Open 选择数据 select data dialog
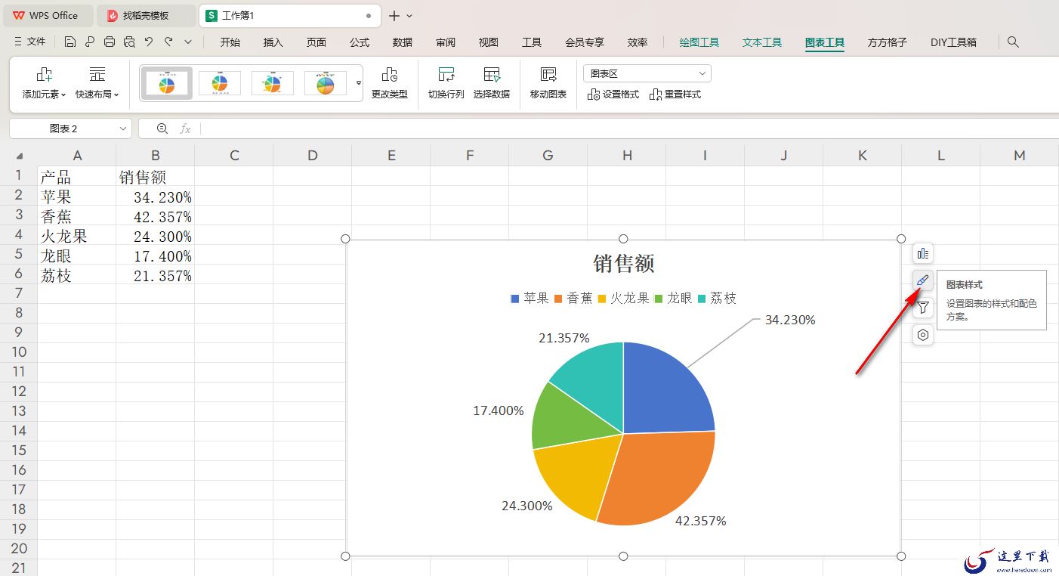This screenshot has width=1059, height=576. [492, 83]
